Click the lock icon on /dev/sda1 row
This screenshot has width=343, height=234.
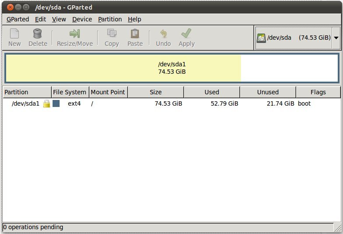point(46,103)
